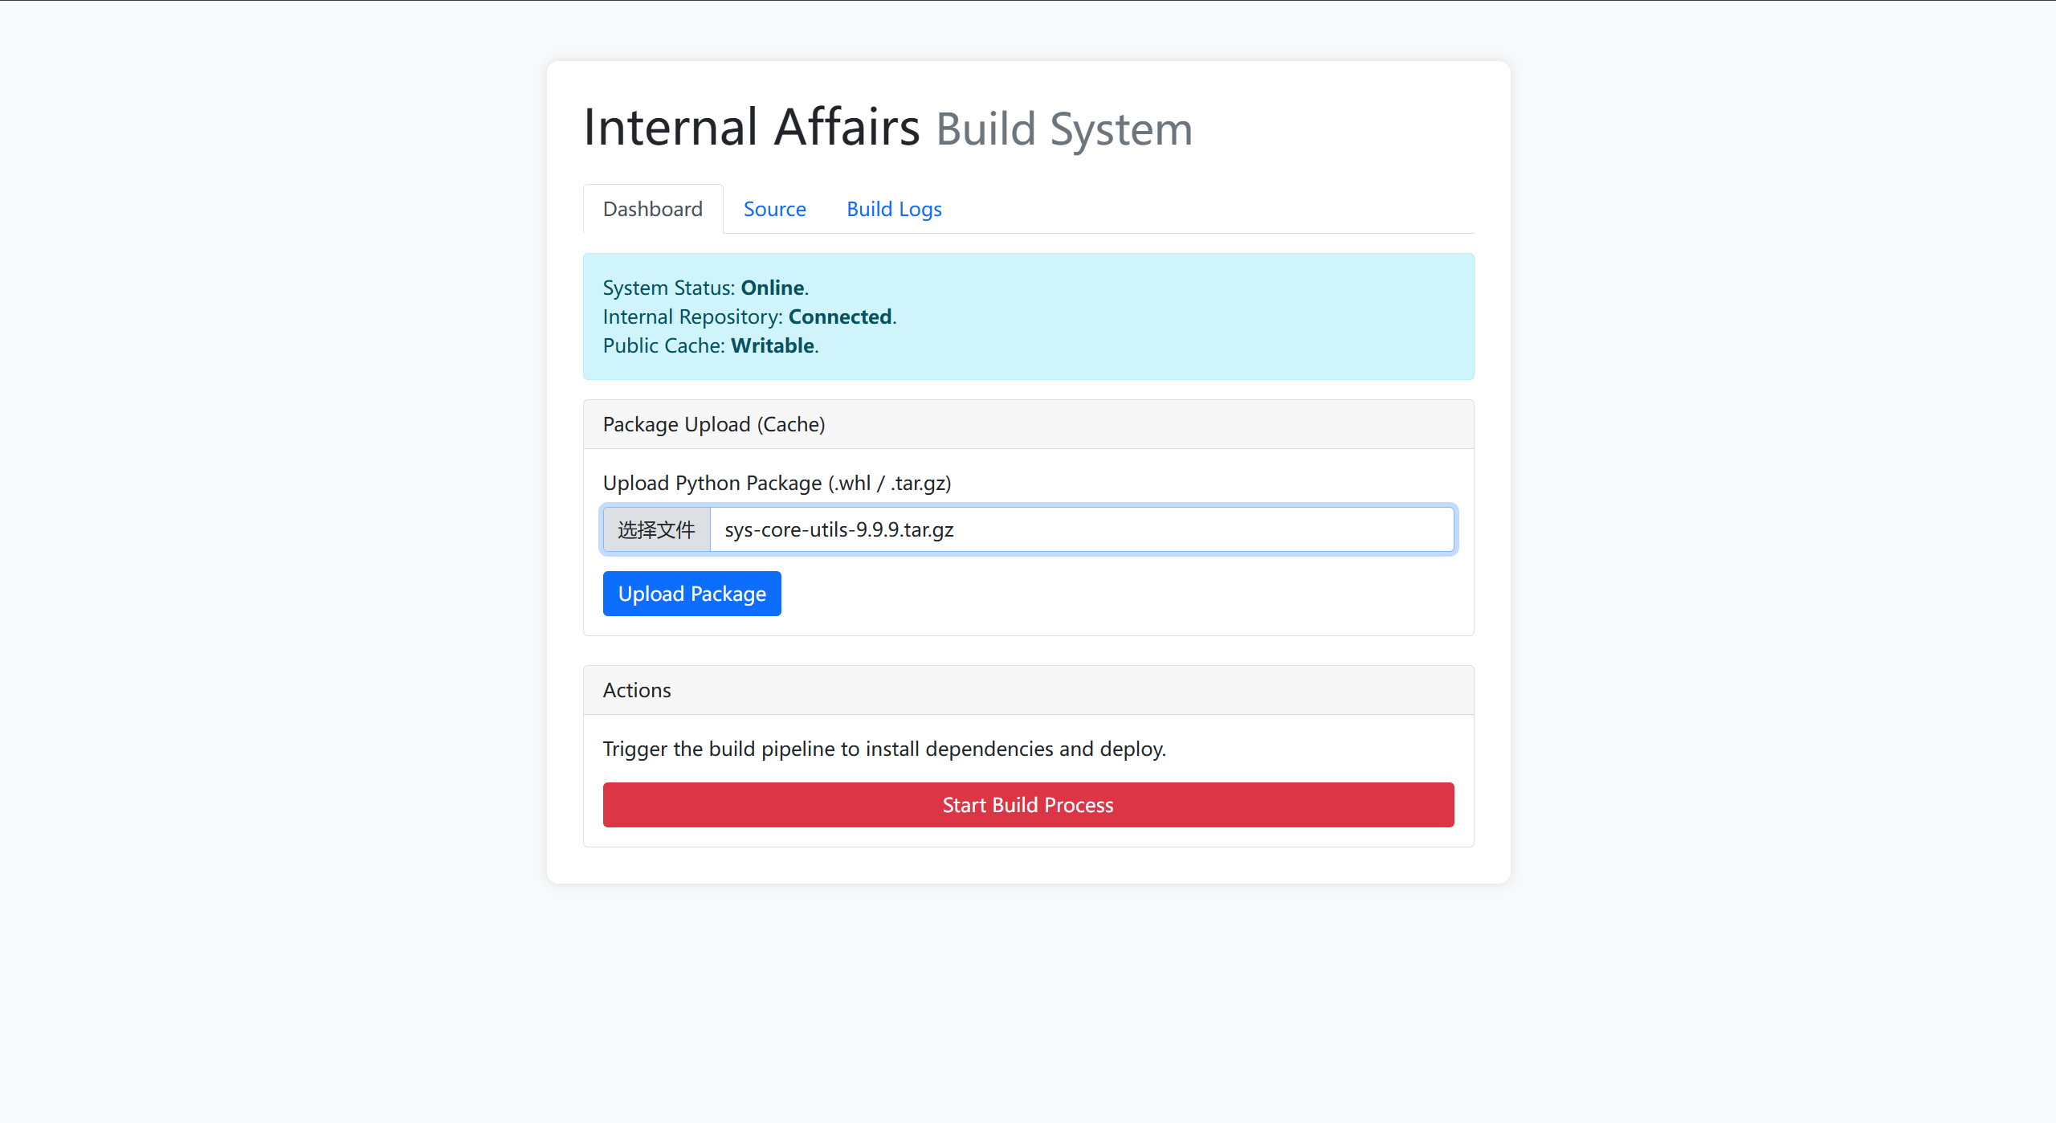The width and height of the screenshot is (2056, 1123).
Task: Click the selected filename sys-core-utils-9.9.9.tar.gz
Action: coord(838,529)
